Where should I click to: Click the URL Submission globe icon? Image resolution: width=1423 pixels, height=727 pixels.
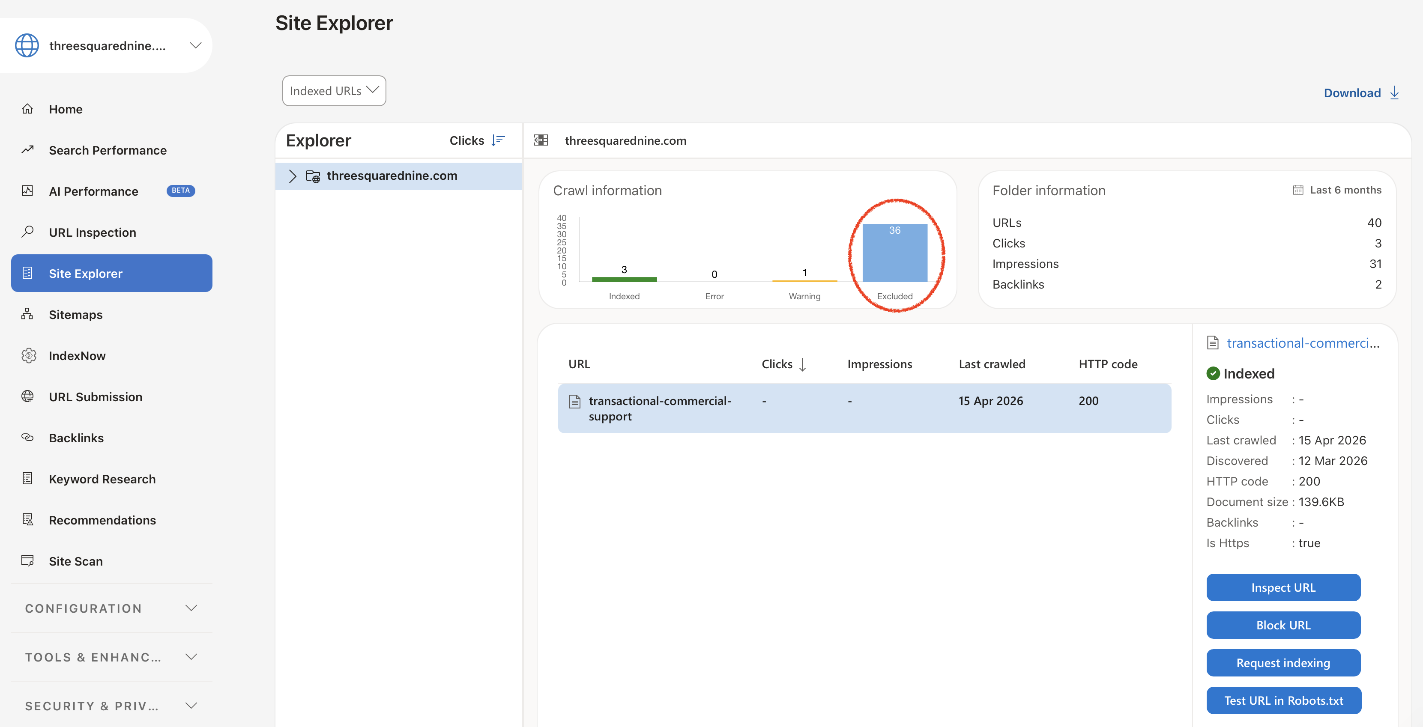pos(27,396)
